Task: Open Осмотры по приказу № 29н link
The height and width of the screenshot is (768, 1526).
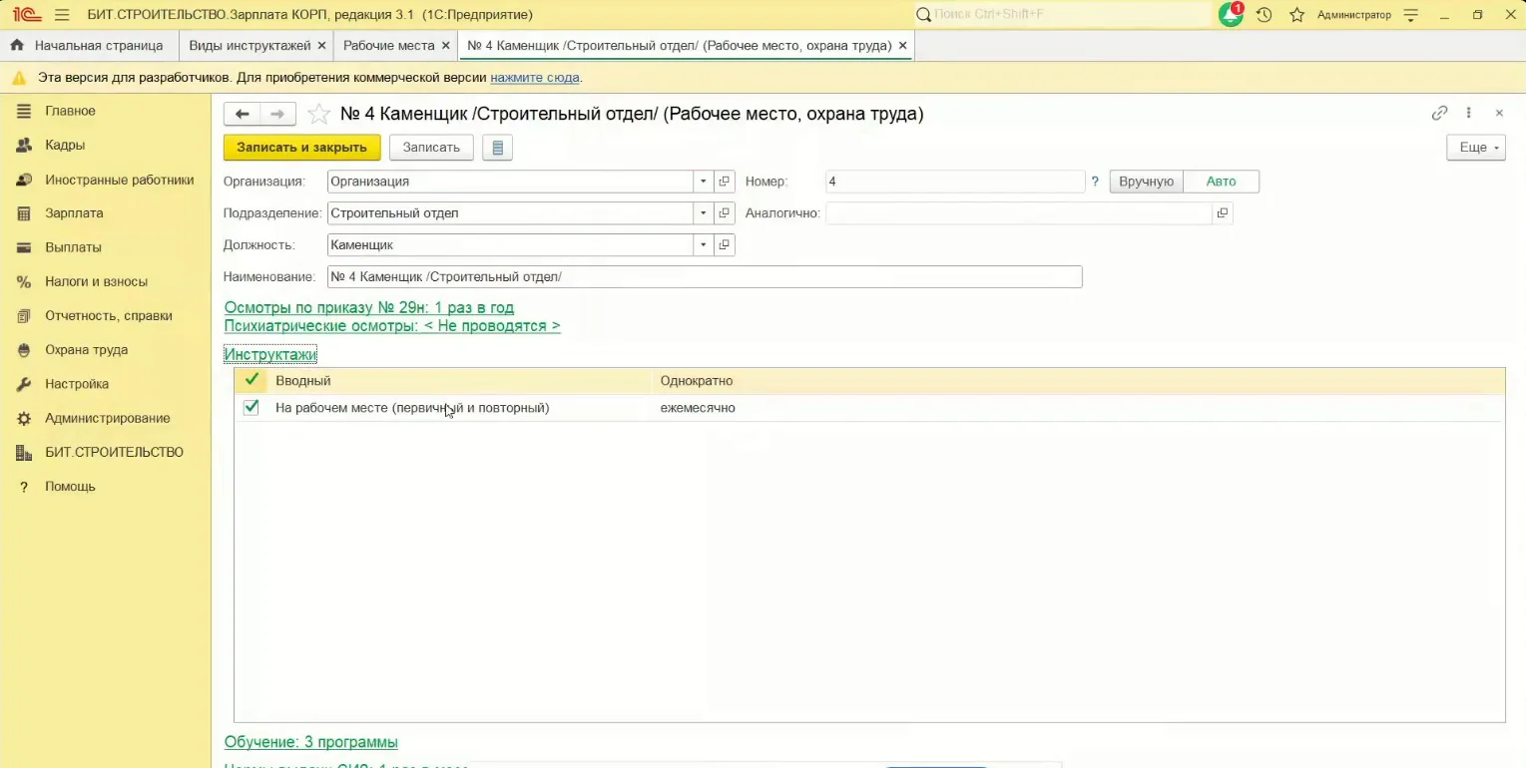Action: click(x=369, y=308)
